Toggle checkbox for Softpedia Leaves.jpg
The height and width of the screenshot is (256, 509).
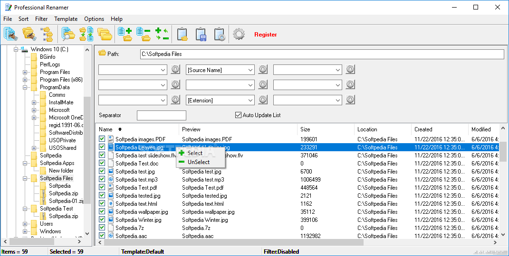(x=102, y=147)
